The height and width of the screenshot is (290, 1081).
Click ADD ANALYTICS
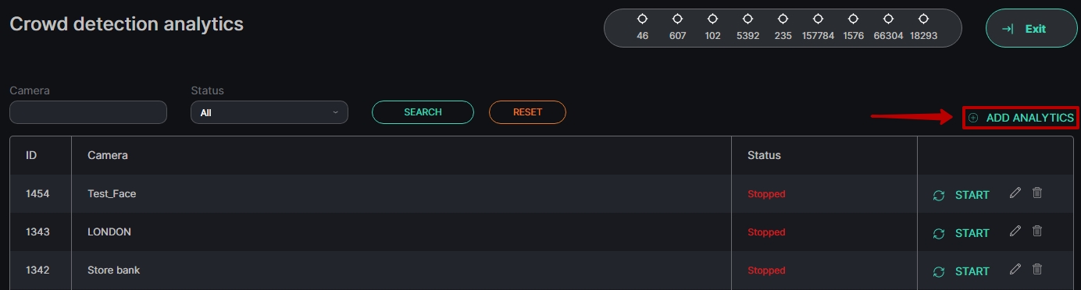coord(1021,118)
